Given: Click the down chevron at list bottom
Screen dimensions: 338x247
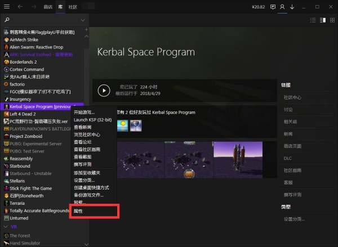Looking at the screenshot, I should click(86, 244).
